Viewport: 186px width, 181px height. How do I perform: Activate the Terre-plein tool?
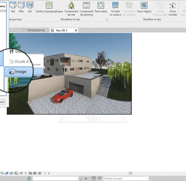point(101,7)
